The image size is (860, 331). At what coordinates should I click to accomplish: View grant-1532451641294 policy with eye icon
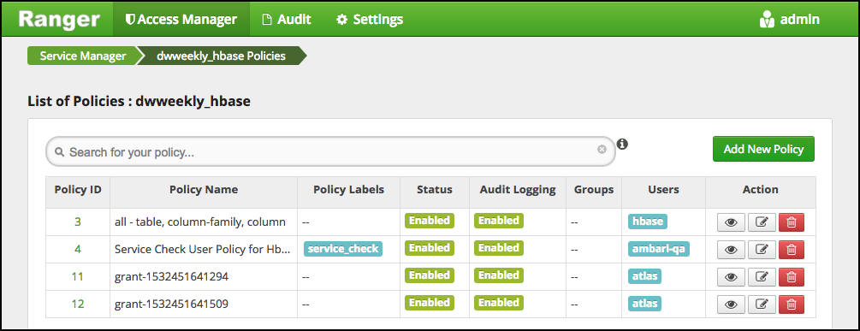pos(731,277)
